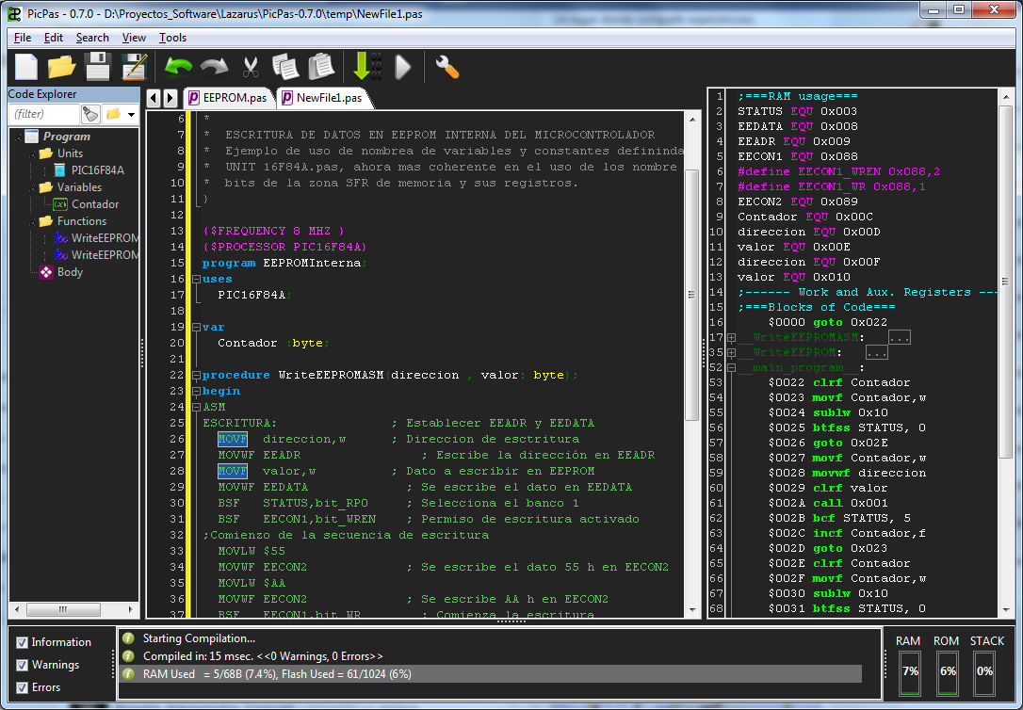Click the ROM usage gauge showing 6%
1023x710 pixels.
948,673
